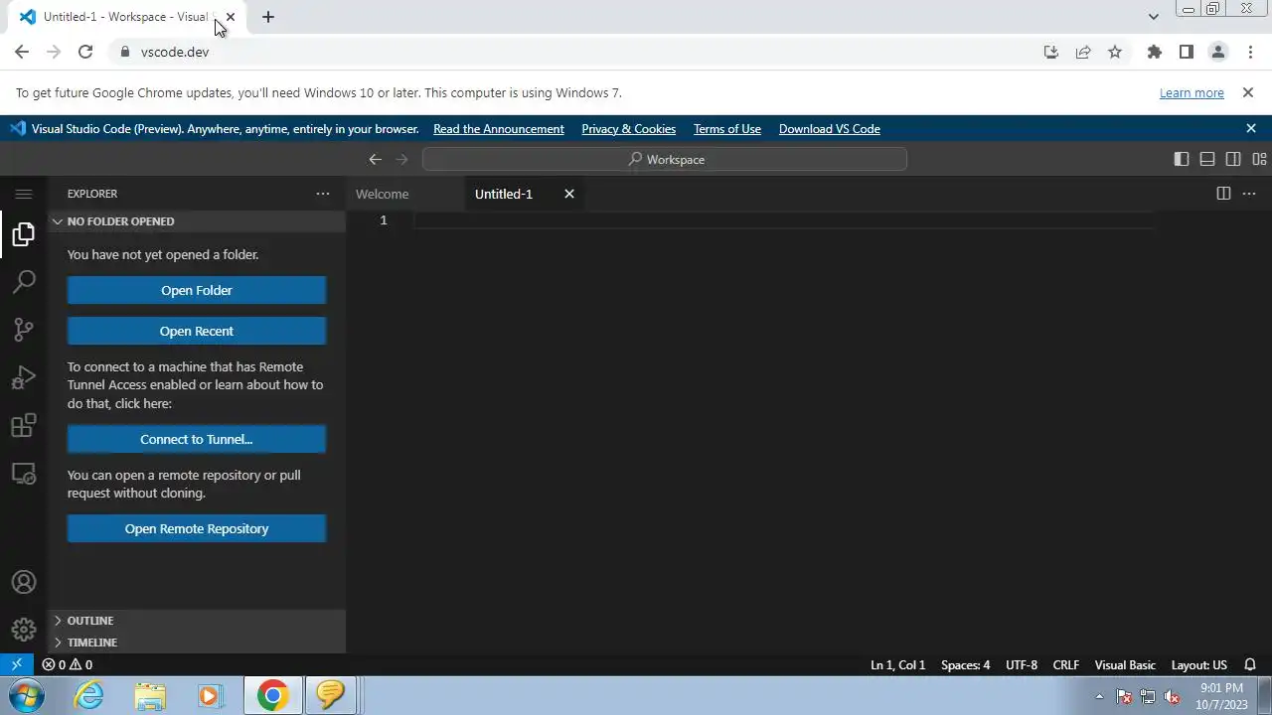Open the Source Control view
The width and height of the screenshot is (1272, 715).
24,330
